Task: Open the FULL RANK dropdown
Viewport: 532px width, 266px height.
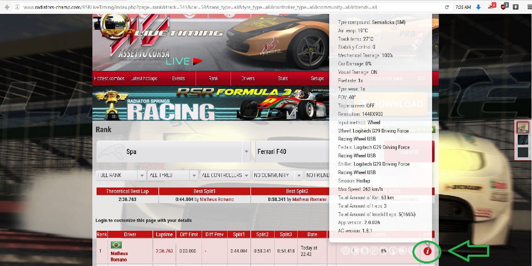Action: [121, 175]
